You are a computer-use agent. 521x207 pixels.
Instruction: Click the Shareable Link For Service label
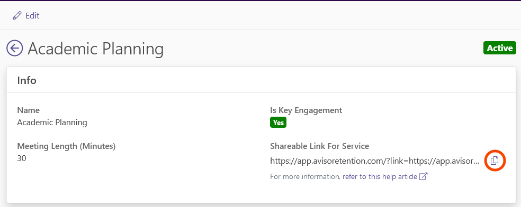(320, 146)
